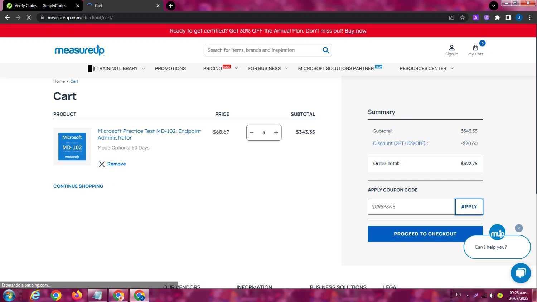Click the Discount (2PT+15%OFF) link
Screen dimensions: 537x302
[x=400, y=143]
